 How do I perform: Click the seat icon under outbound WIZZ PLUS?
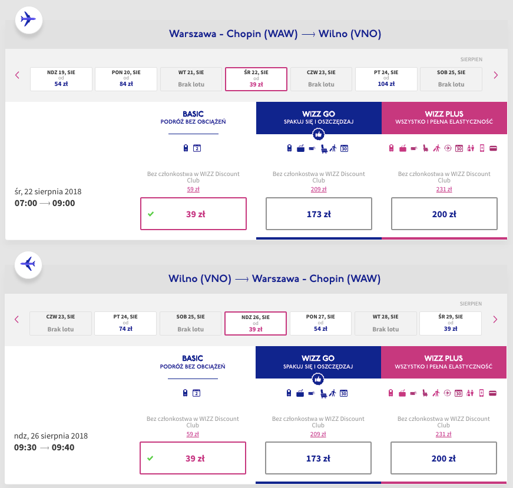pos(425,148)
